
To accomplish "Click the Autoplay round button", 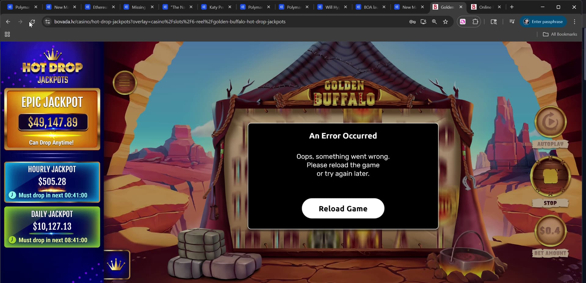I will pos(550,122).
